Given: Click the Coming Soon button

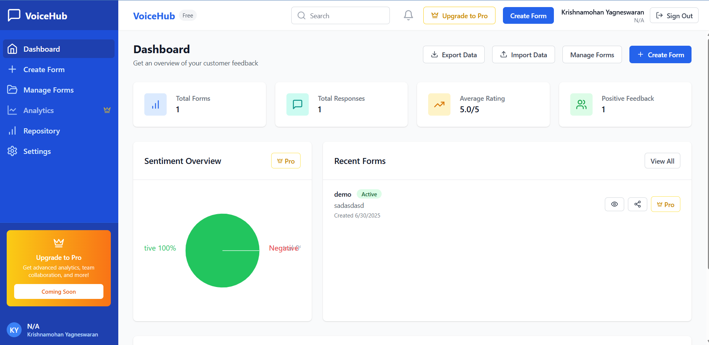Looking at the screenshot, I should tap(59, 291).
